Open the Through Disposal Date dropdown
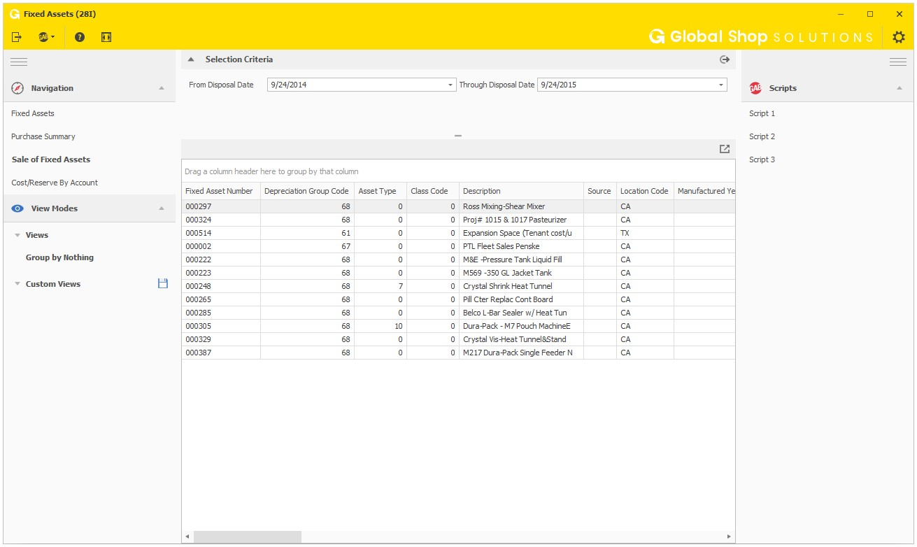917x547 pixels. pos(721,85)
